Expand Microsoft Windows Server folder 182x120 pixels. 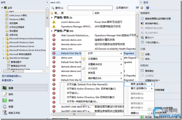coord(3,46)
